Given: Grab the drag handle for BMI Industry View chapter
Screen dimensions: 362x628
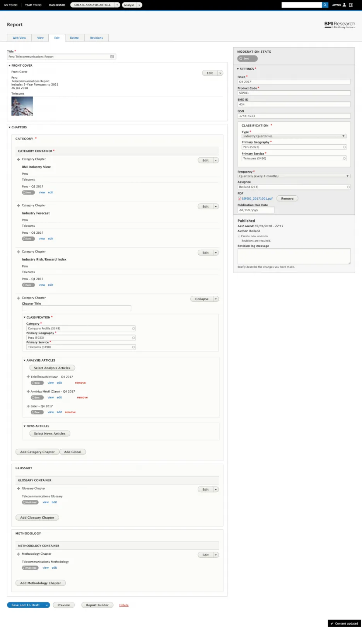Looking at the screenshot, I should pos(18,159).
